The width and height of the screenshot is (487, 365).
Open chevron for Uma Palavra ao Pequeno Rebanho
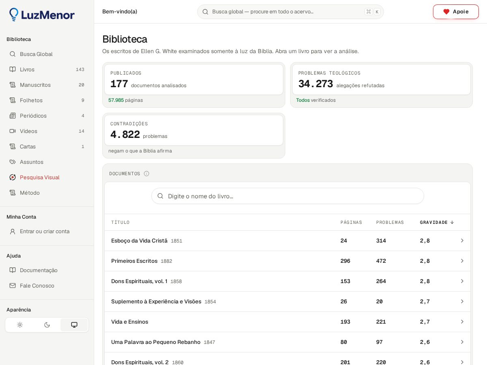click(462, 342)
